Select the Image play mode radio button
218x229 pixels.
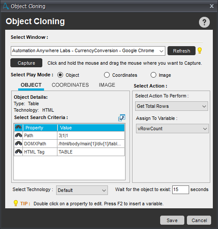click(153, 75)
